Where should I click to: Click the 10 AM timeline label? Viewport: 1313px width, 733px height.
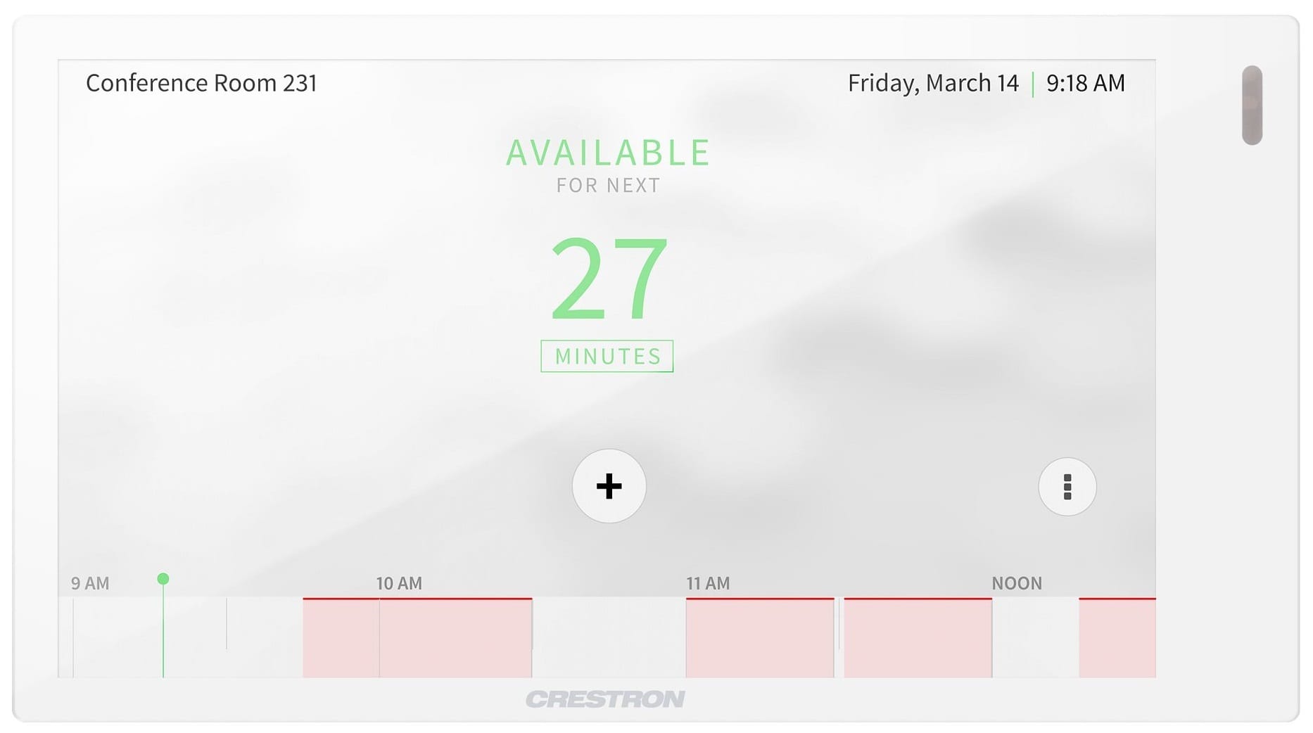pos(399,583)
